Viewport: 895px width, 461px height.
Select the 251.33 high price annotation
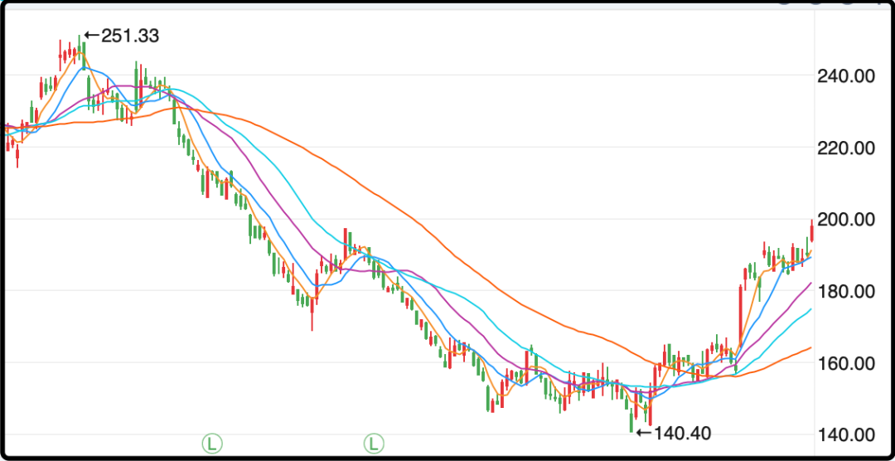coord(130,36)
